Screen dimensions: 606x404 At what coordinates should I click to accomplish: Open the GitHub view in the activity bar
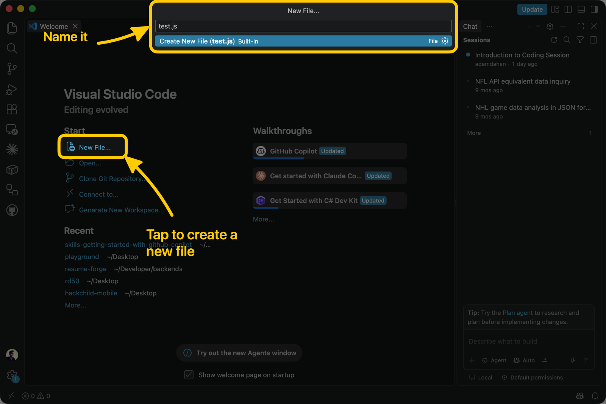[x=12, y=210]
